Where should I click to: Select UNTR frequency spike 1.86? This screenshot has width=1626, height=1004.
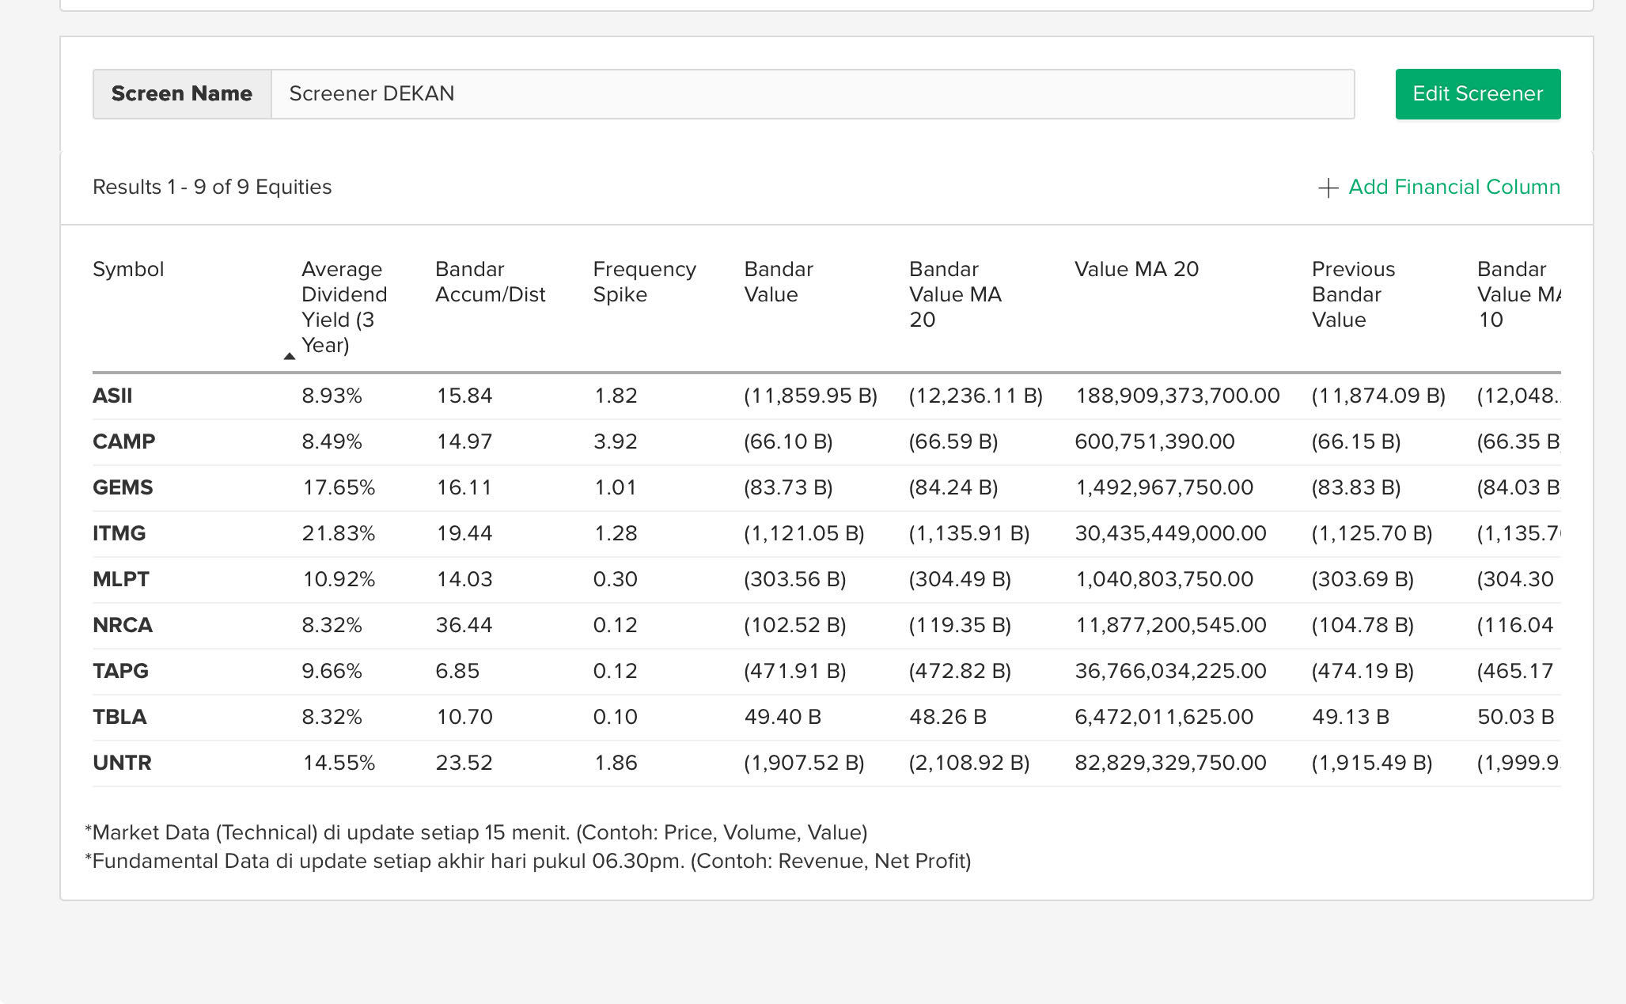[x=615, y=763]
